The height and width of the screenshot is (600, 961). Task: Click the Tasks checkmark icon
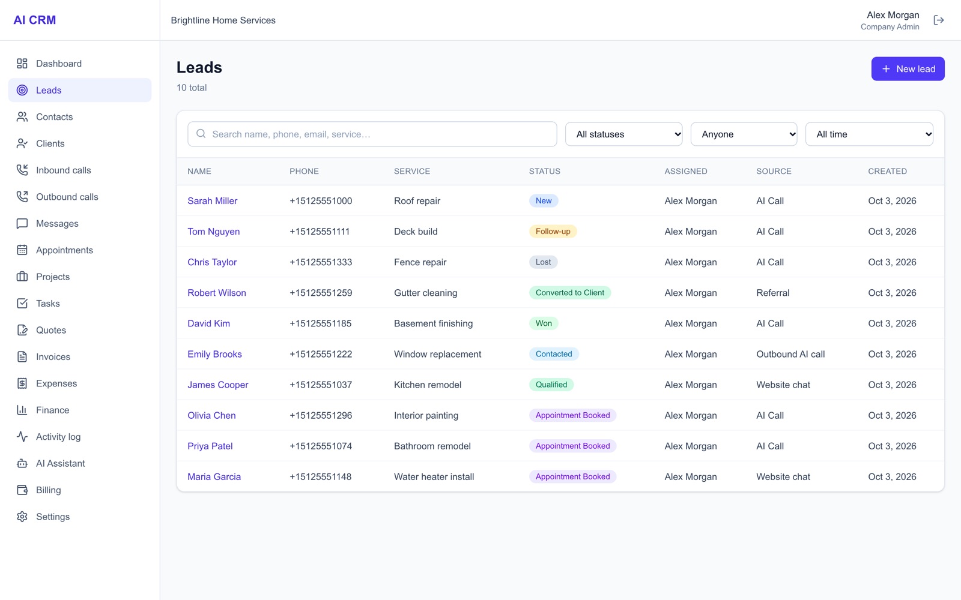point(22,304)
